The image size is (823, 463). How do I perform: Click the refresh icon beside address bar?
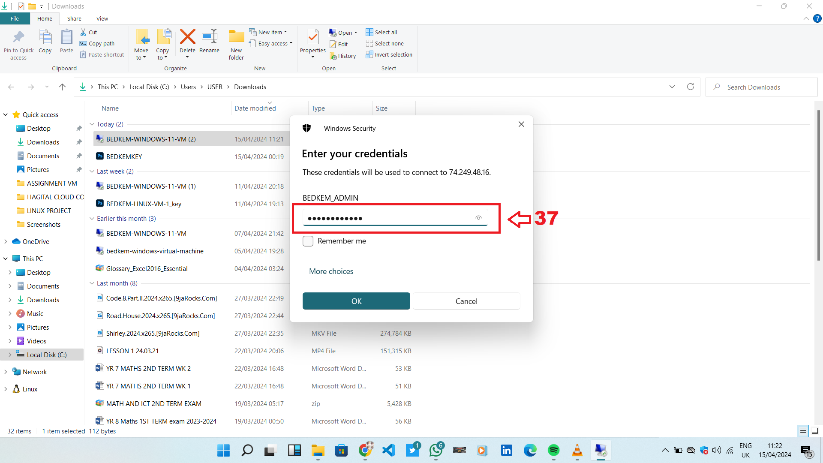690,87
